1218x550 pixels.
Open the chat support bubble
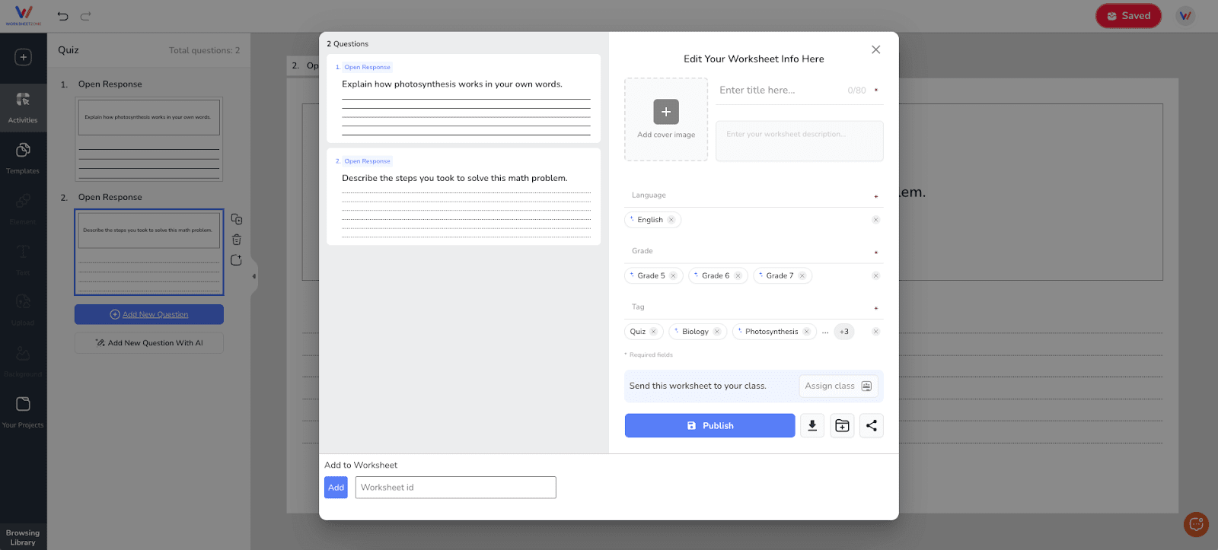point(1196,524)
